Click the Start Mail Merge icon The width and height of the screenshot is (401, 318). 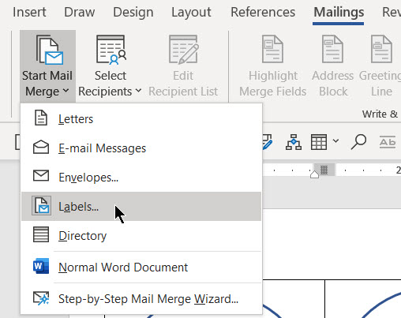50,50
